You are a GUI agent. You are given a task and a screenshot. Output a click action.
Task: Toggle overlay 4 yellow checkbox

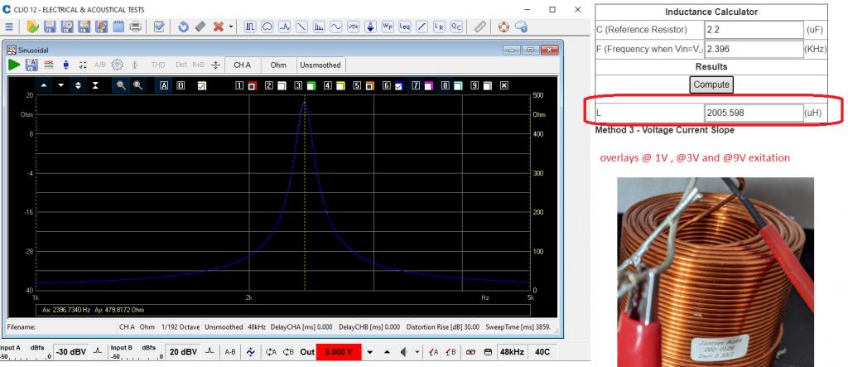click(340, 86)
